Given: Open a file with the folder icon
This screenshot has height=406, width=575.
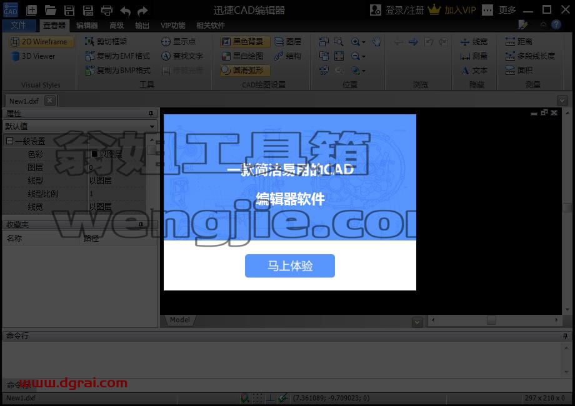Looking at the screenshot, I should tap(50, 10).
